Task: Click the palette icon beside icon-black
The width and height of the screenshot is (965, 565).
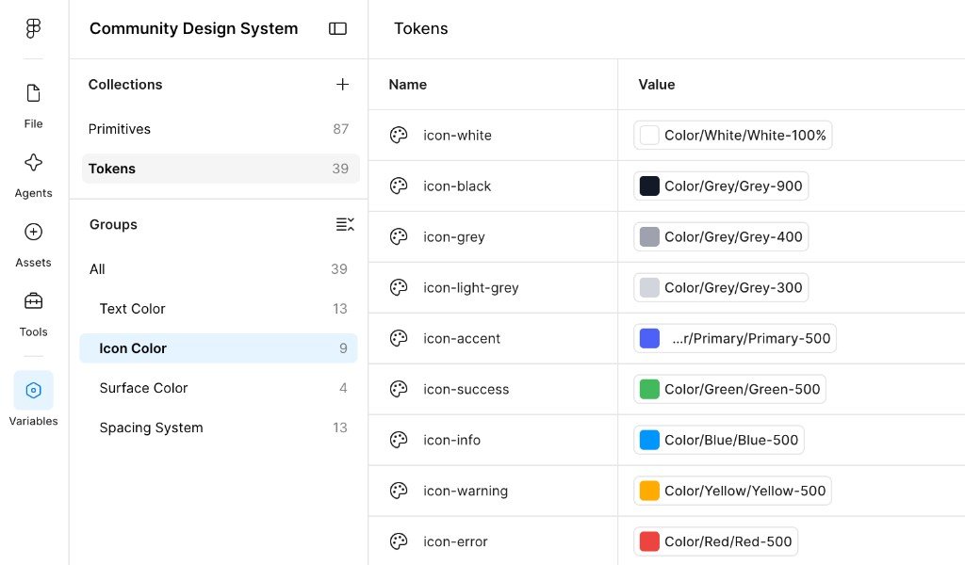Action: 399,186
